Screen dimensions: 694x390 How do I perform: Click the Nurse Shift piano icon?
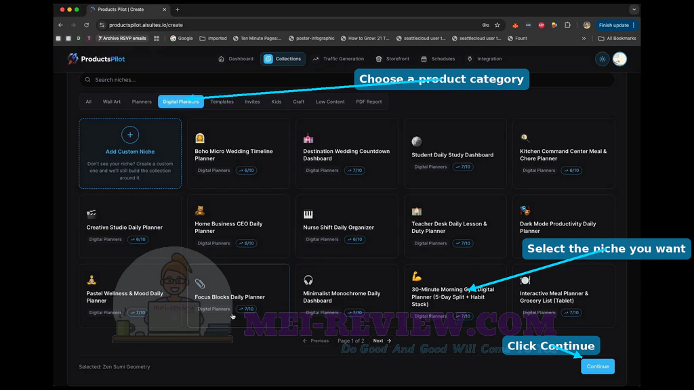click(308, 215)
